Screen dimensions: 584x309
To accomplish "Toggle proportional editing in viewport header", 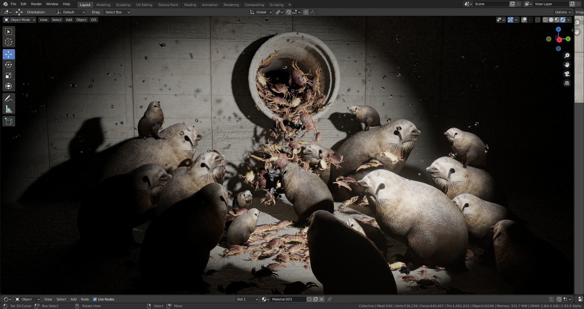I will 306,12.
